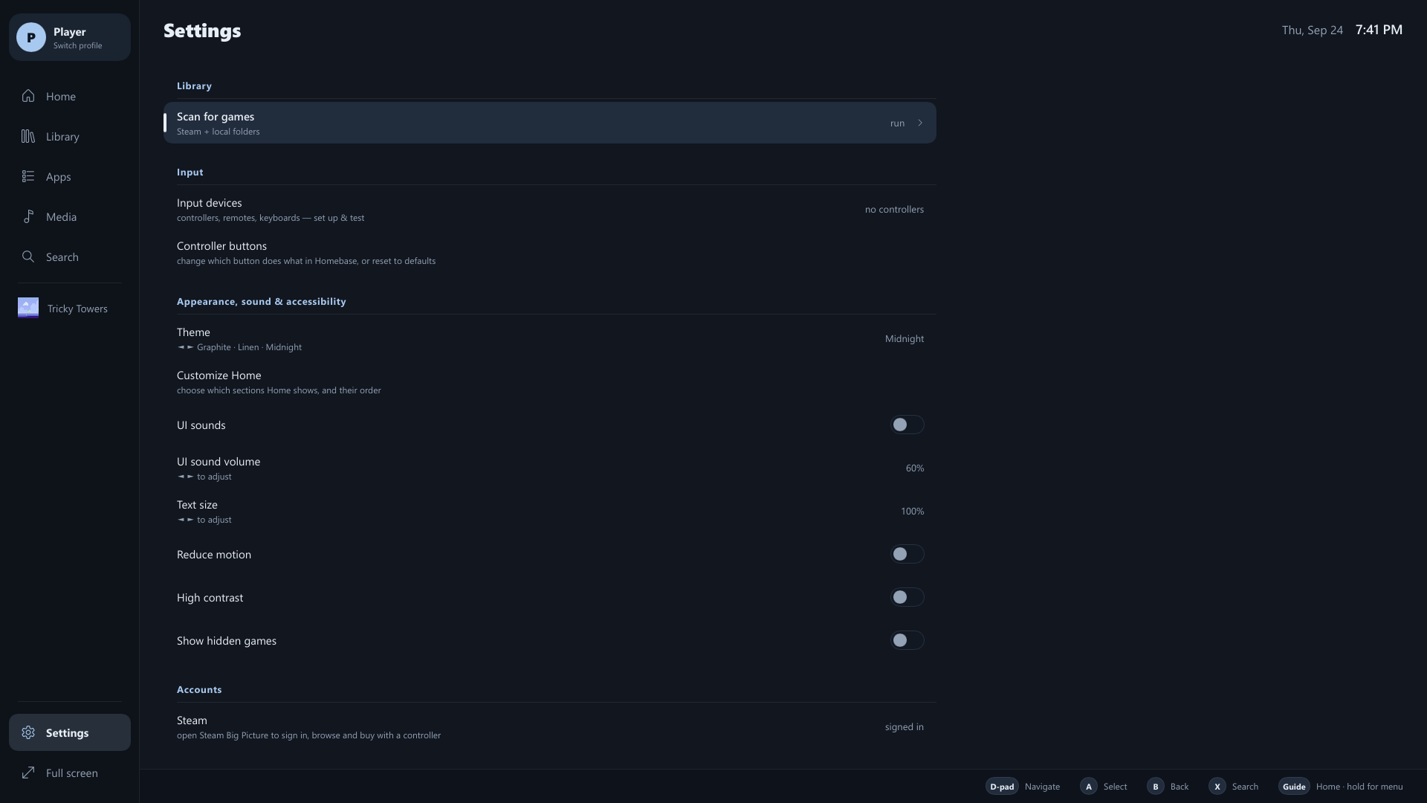This screenshot has height=803, width=1427.
Task: Turn on High contrast switch
Action: (x=907, y=597)
